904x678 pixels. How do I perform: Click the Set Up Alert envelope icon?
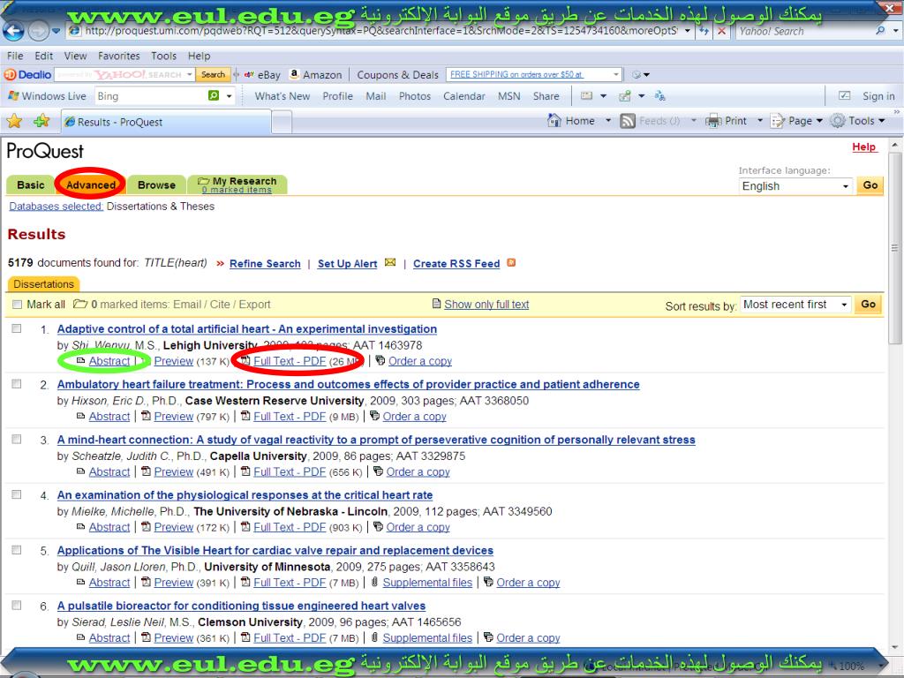click(390, 263)
